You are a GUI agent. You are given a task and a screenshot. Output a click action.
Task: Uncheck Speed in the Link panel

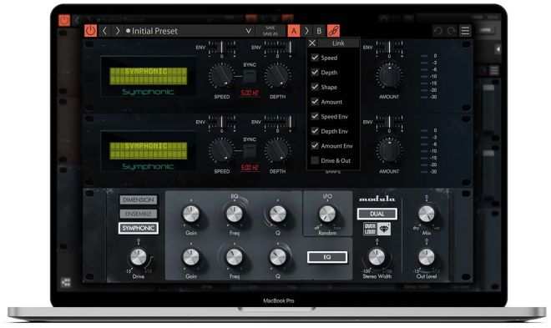(315, 58)
